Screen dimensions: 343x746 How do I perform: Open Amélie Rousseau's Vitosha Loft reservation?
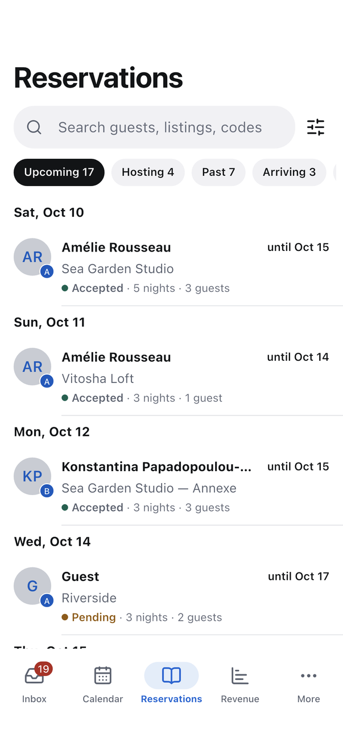tap(178, 377)
